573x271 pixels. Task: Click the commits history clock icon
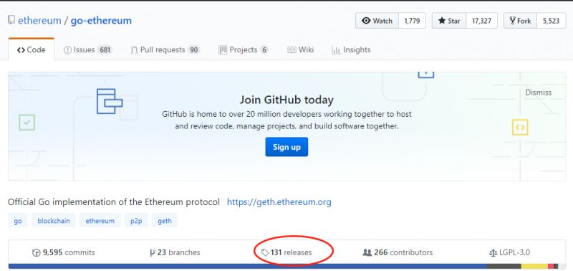[37, 252]
